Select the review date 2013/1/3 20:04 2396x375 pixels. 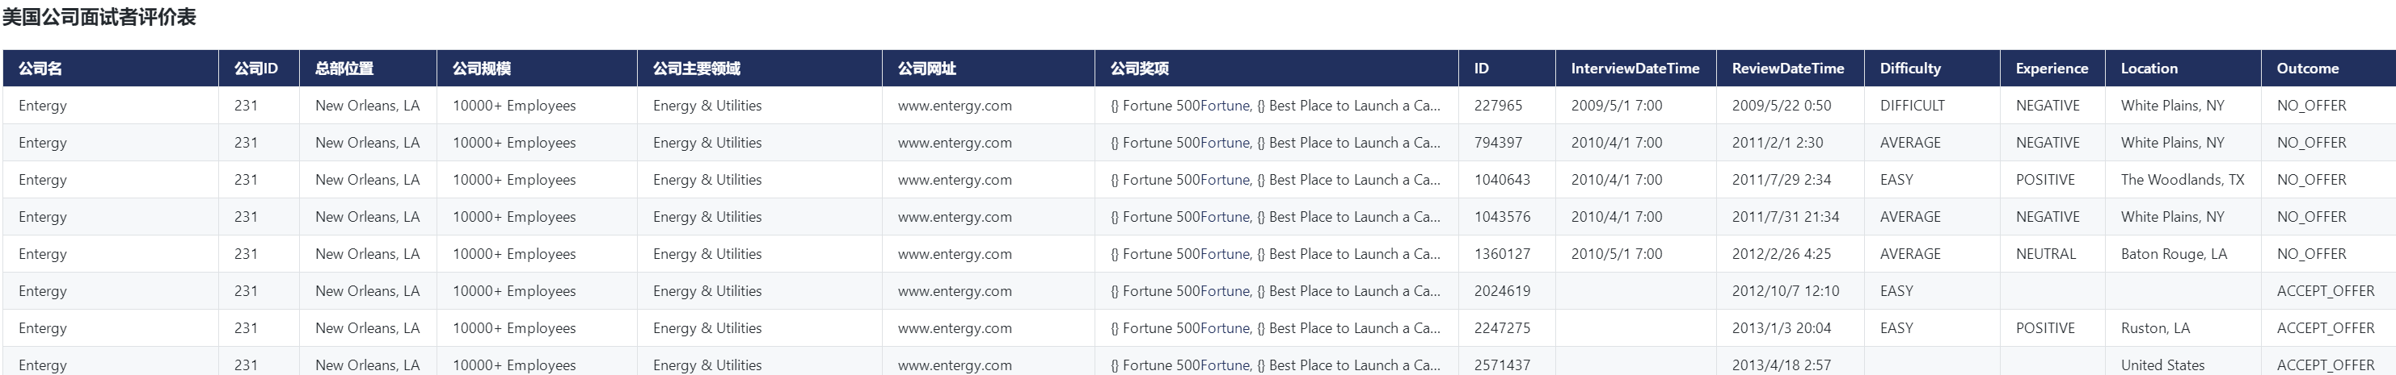pos(1780,328)
